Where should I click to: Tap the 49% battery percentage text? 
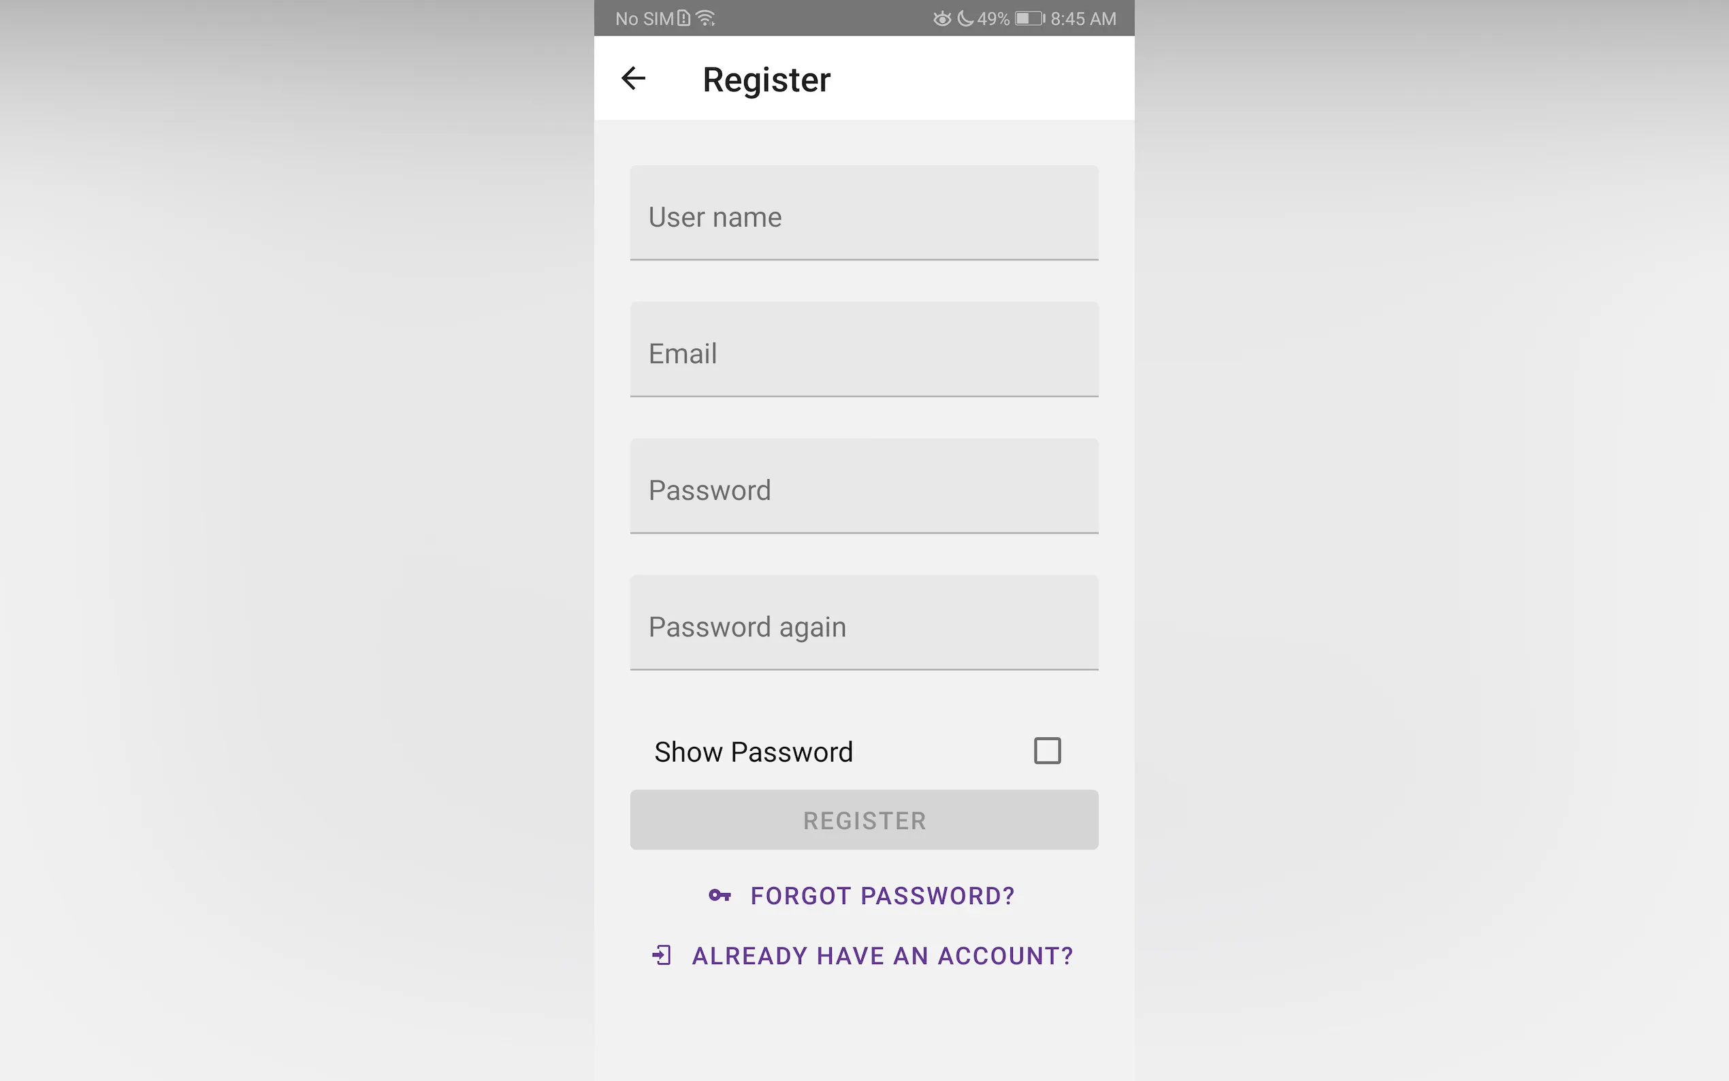click(x=994, y=18)
